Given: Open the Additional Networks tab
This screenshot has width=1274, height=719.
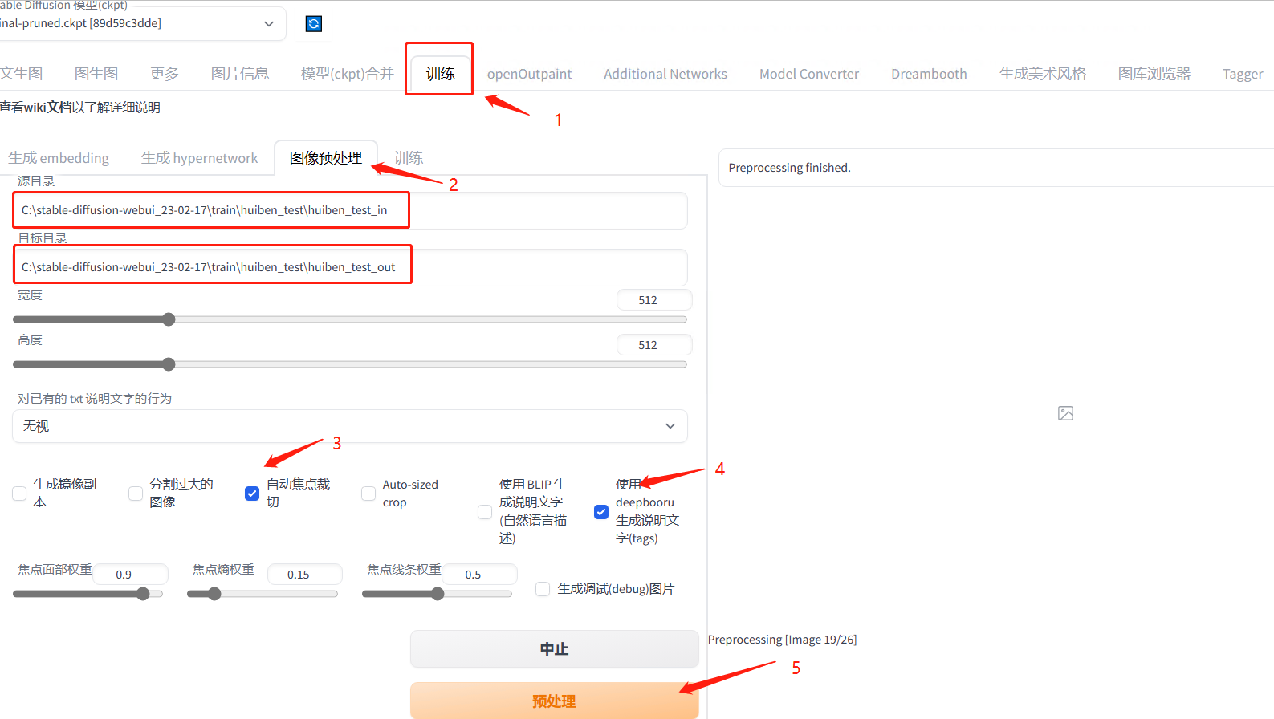Looking at the screenshot, I should pyautogui.click(x=665, y=74).
